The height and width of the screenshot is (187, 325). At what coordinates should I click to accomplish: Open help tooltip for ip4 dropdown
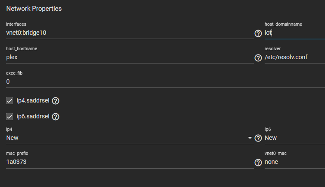258,138
